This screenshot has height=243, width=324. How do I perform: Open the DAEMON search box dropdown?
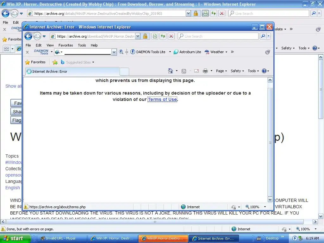click(114, 52)
